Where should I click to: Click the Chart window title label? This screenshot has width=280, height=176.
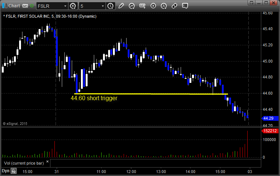pyautogui.click(x=14, y=6)
